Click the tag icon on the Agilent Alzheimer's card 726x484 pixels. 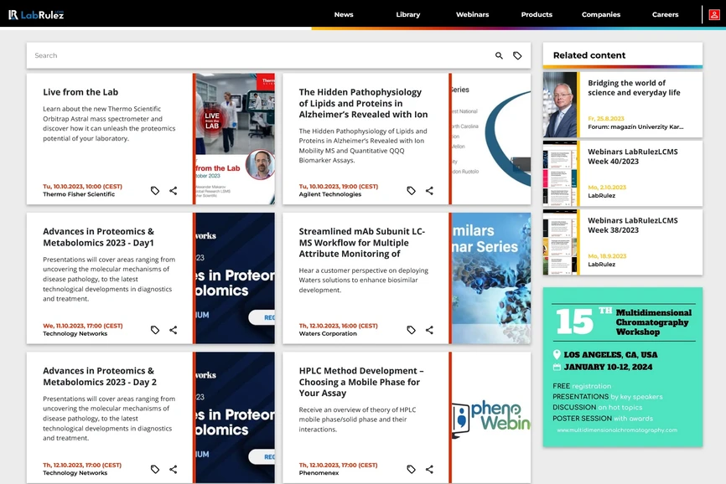tap(411, 190)
